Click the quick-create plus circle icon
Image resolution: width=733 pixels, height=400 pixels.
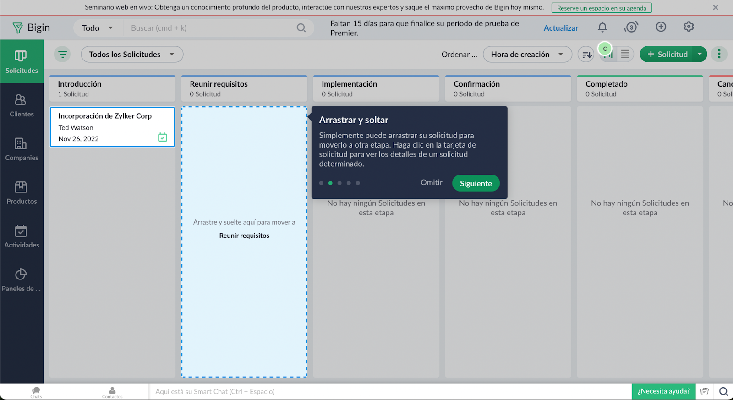pyautogui.click(x=661, y=27)
